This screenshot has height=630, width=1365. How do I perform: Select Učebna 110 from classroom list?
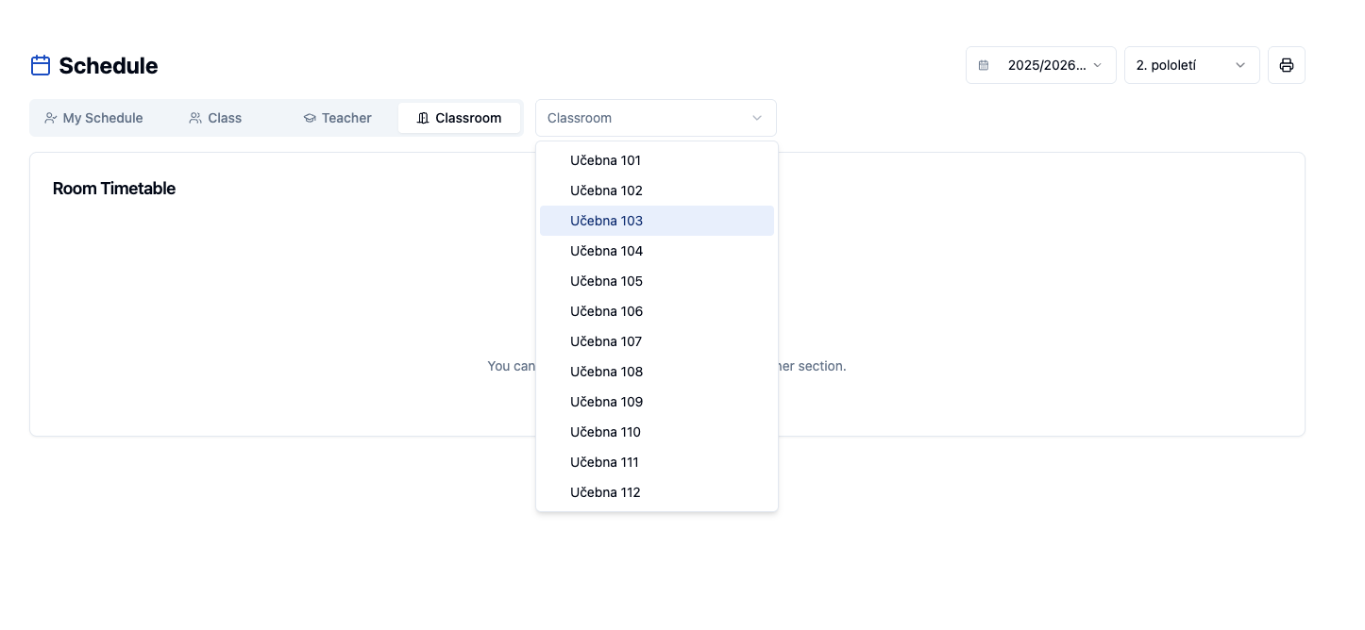point(657,432)
